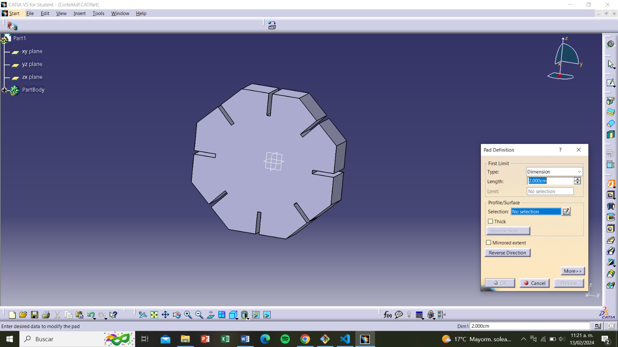
Task: Click the orange Pad tool icon
Action: pyautogui.click(x=611, y=184)
